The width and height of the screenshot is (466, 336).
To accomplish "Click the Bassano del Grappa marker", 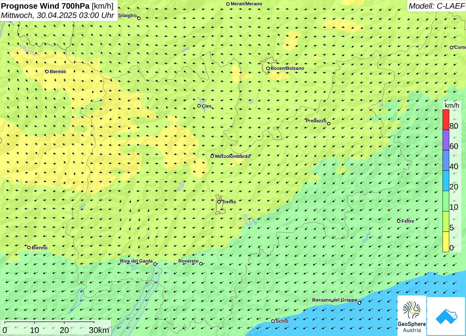I will (x=359, y=303).
